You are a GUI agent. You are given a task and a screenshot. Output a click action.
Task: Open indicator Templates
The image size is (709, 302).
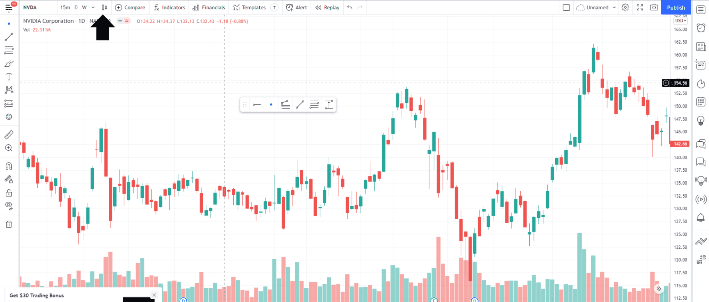pos(249,7)
